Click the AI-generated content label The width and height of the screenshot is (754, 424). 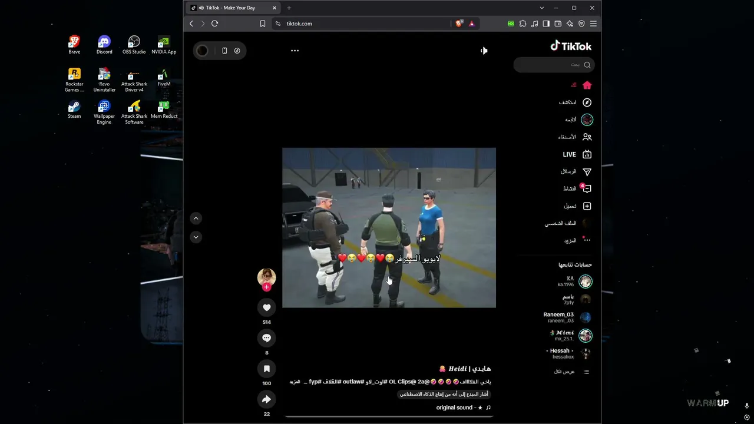(445, 394)
